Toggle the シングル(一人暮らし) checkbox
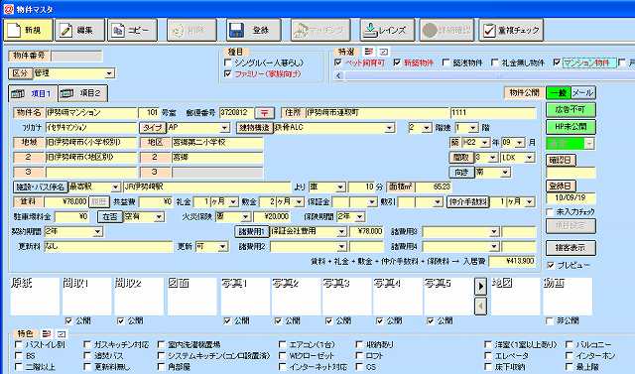635x374 pixels. [227, 62]
